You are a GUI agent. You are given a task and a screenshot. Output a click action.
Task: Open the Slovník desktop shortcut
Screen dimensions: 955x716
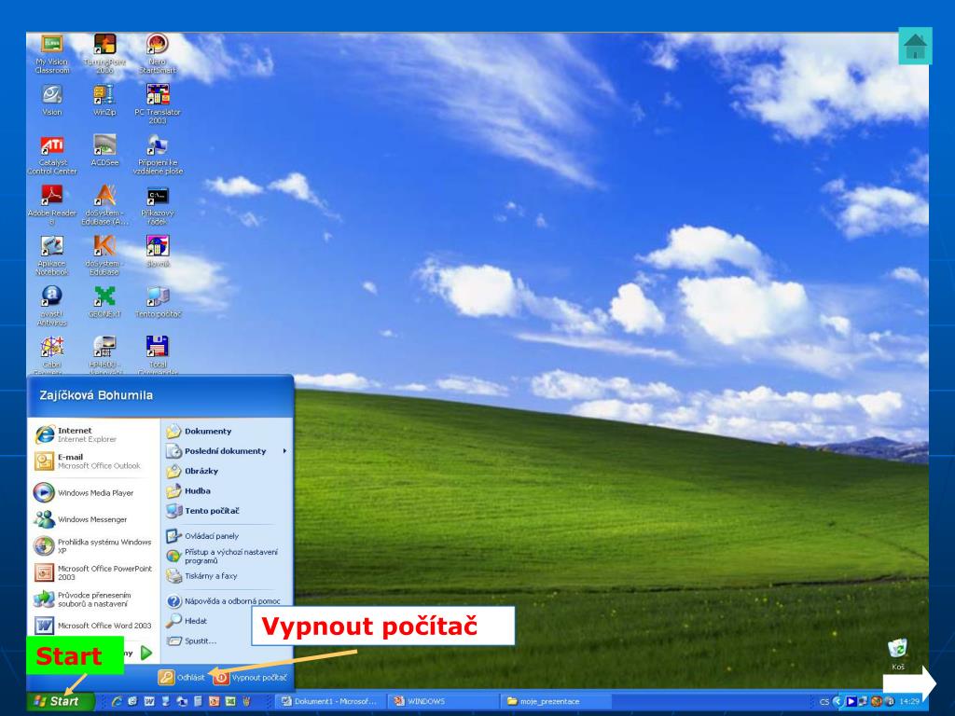(157, 252)
